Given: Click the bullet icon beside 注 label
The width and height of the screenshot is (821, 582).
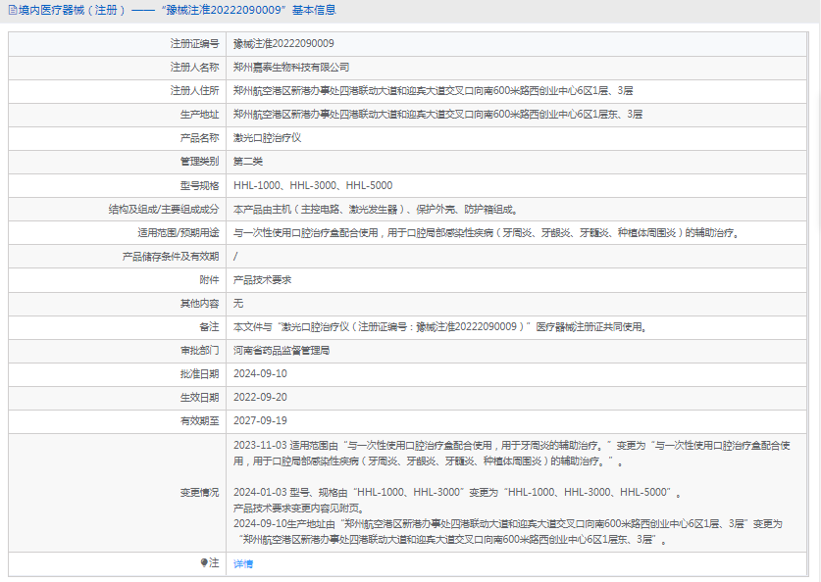Looking at the screenshot, I should pos(204,562).
